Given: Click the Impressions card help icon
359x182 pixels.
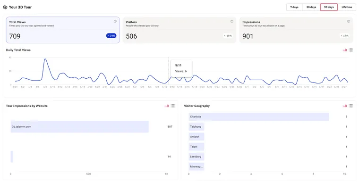Looking at the screenshot, I should click(349, 21).
